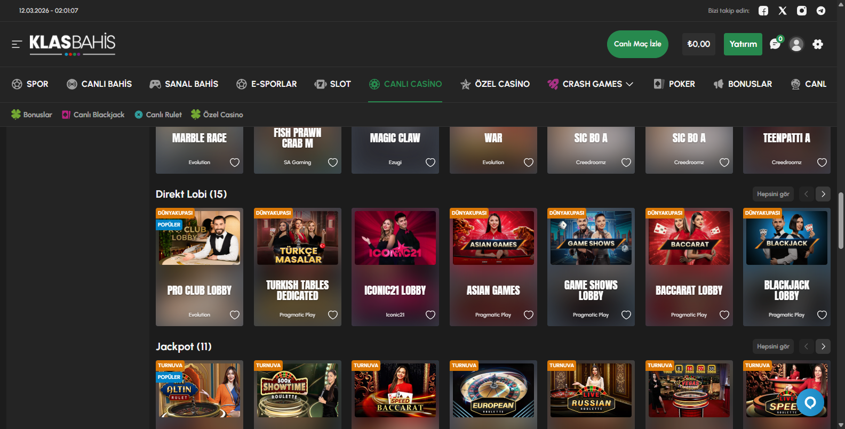This screenshot has height=429, width=845.
Task: Favorite the Marble Race game
Action: coord(235,163)
